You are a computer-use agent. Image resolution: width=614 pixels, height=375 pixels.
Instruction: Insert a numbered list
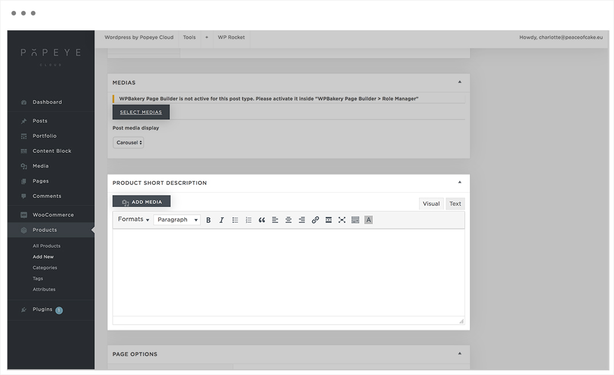[248, 220]
